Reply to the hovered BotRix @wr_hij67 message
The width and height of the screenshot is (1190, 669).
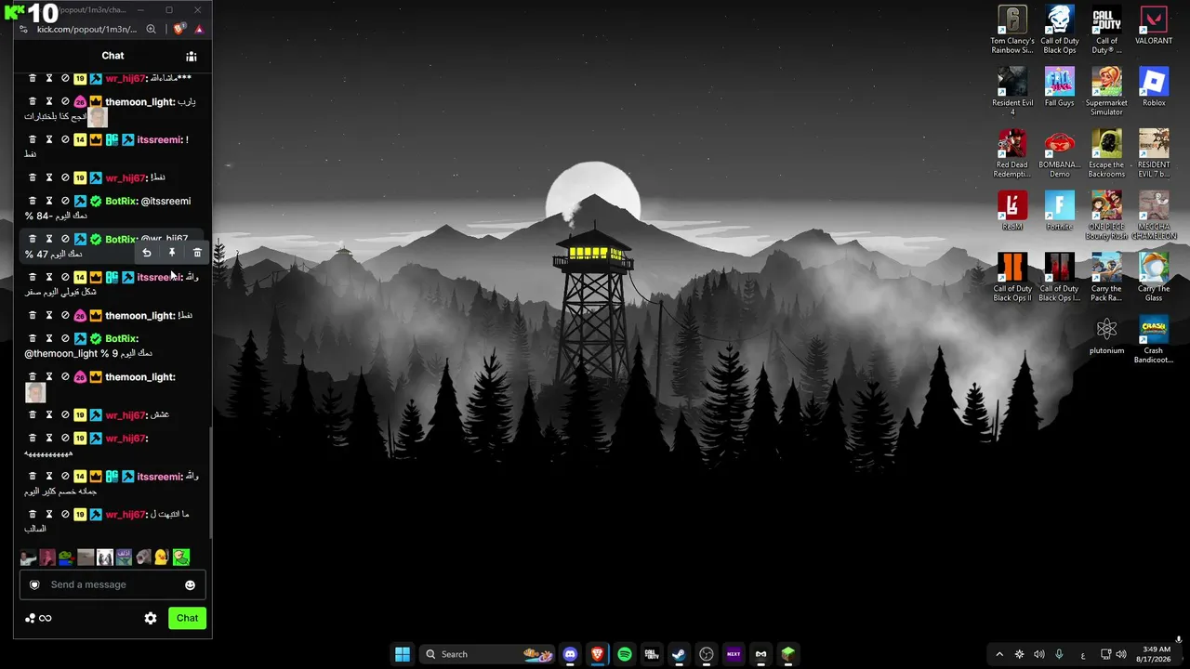(146, 253)
